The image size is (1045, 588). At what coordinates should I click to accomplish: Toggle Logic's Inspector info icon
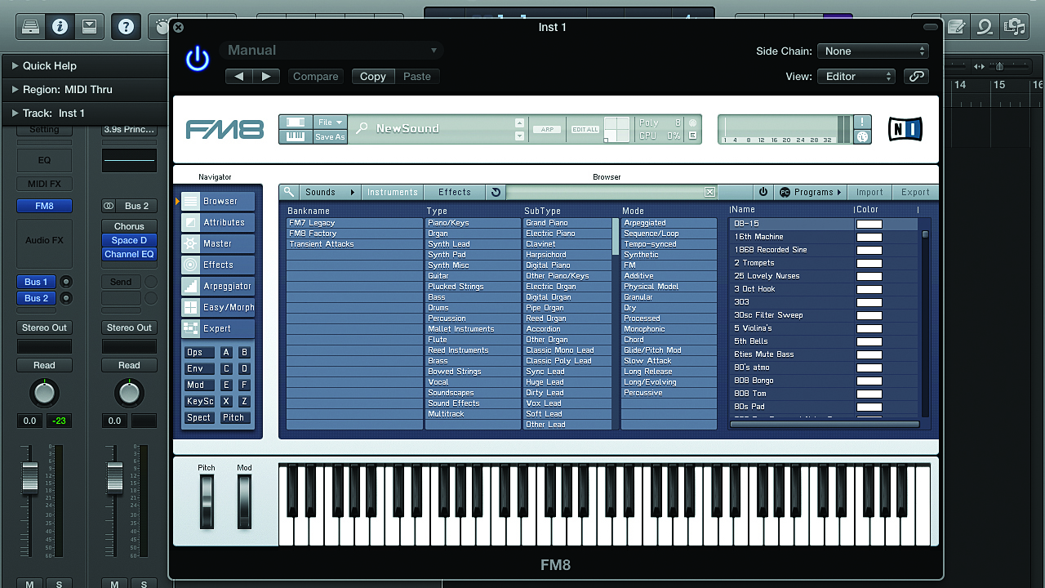[x=60, y=27]
